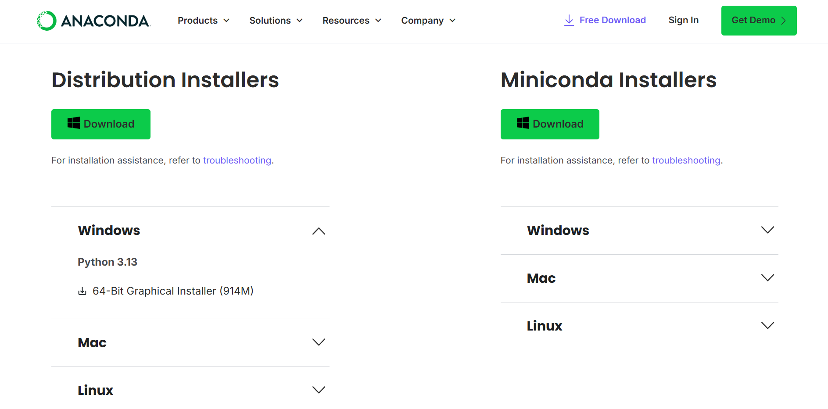Download the Miniconda installer

tap(550, 124)
